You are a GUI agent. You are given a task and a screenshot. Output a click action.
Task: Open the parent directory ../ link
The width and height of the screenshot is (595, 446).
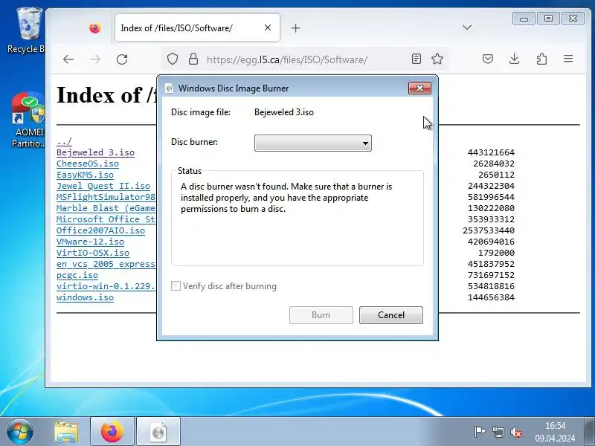(64, 141)
